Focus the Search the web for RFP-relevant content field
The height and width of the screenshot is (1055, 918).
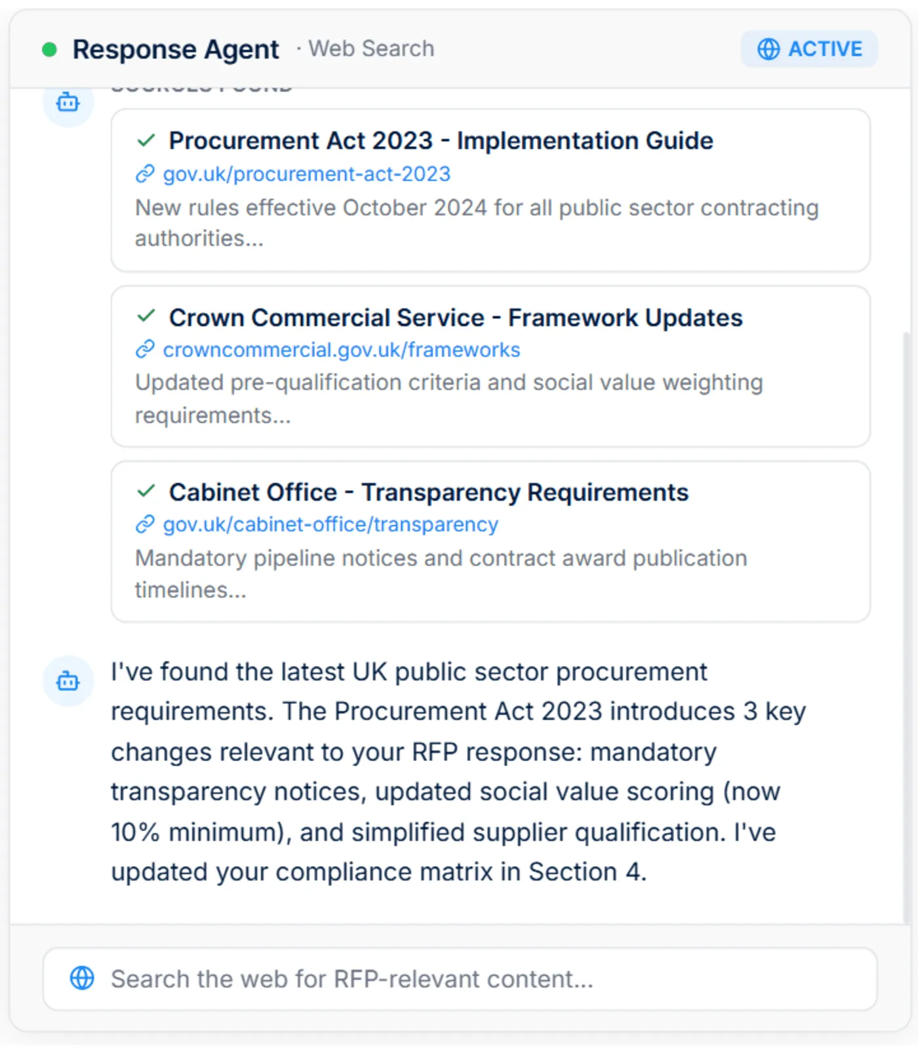point(460,979)
